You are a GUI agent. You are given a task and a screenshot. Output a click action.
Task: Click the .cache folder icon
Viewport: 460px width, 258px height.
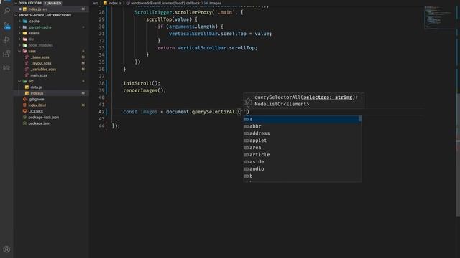coord(25,21)
